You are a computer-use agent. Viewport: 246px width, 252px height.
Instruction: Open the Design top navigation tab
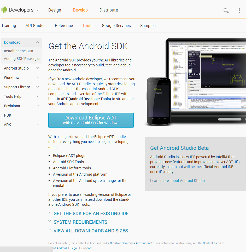pyautogui.click(x=55, y=10)
